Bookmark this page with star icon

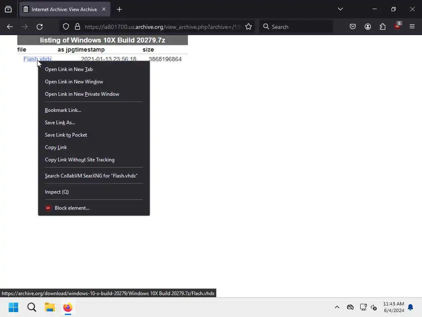pos(249,27)
